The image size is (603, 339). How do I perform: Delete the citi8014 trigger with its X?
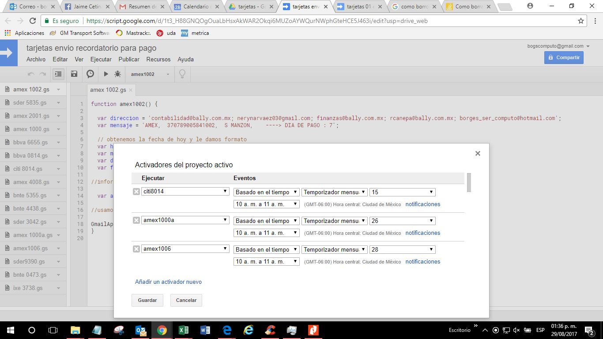[136, 192]
